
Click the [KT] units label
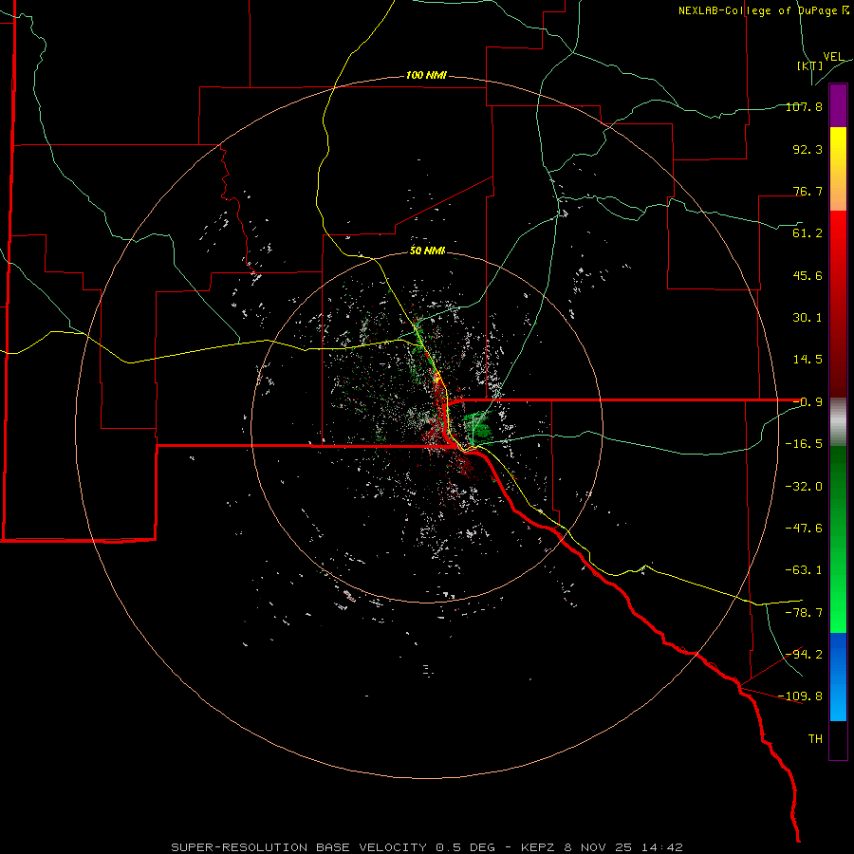pos(810,65)
